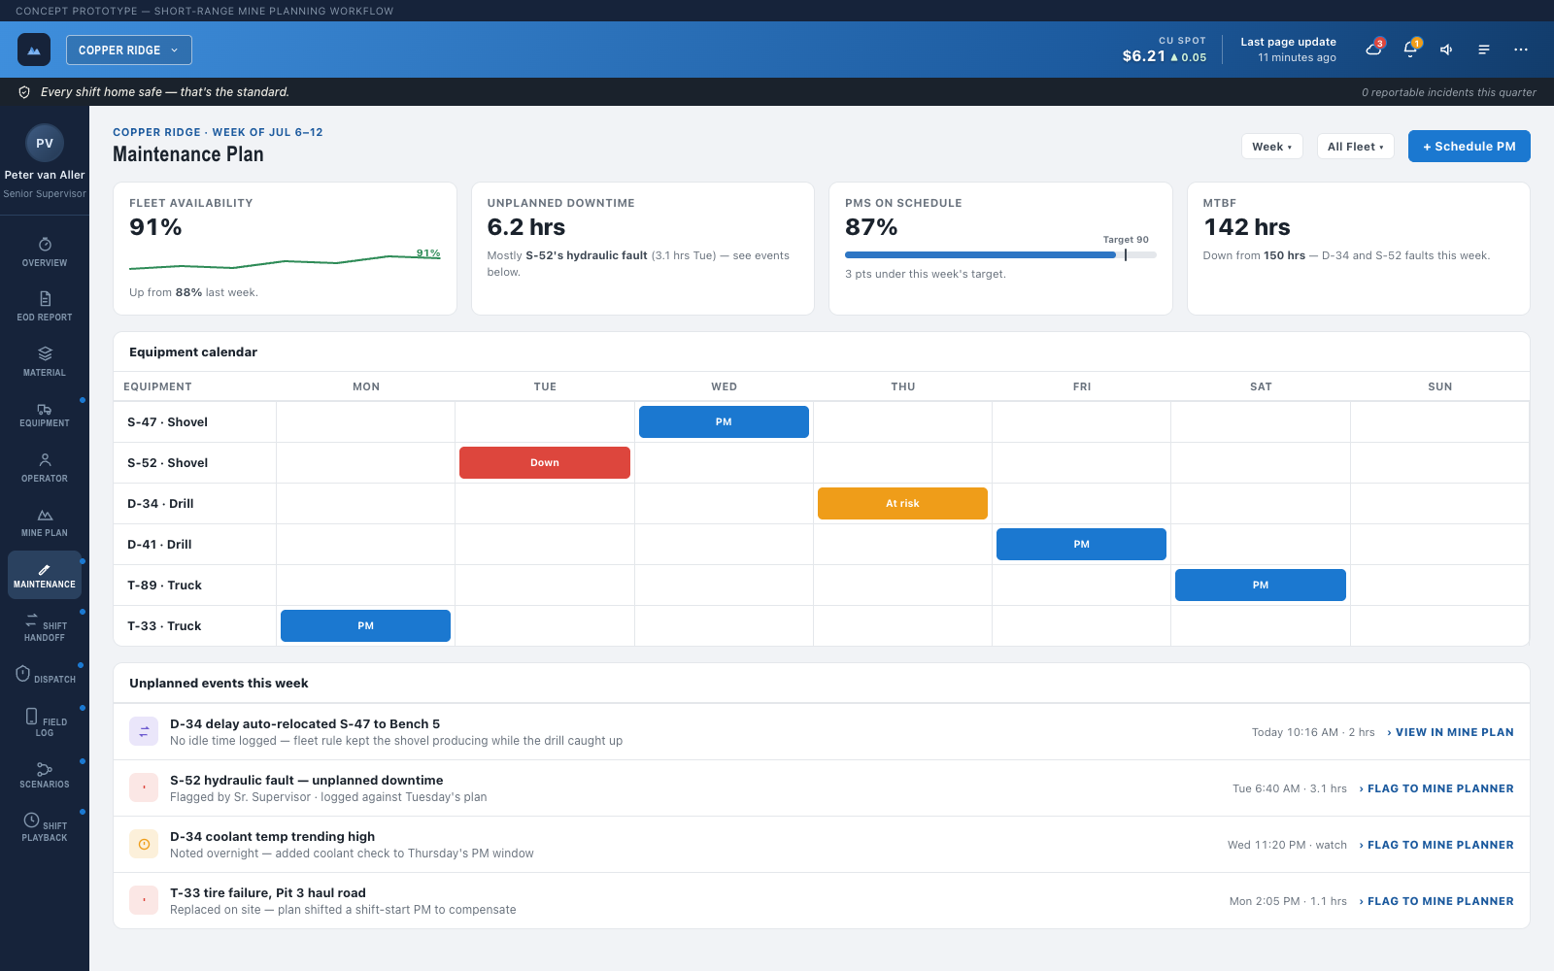Viewport: 1554px width, 971px height.
Task: Open the Material sidebar item
Action: 45,361
